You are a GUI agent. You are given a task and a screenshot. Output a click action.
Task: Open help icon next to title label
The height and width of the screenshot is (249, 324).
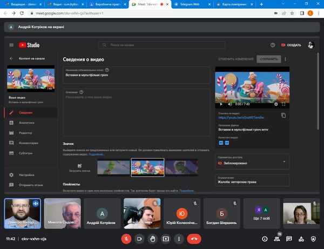[x=107, y=70]
